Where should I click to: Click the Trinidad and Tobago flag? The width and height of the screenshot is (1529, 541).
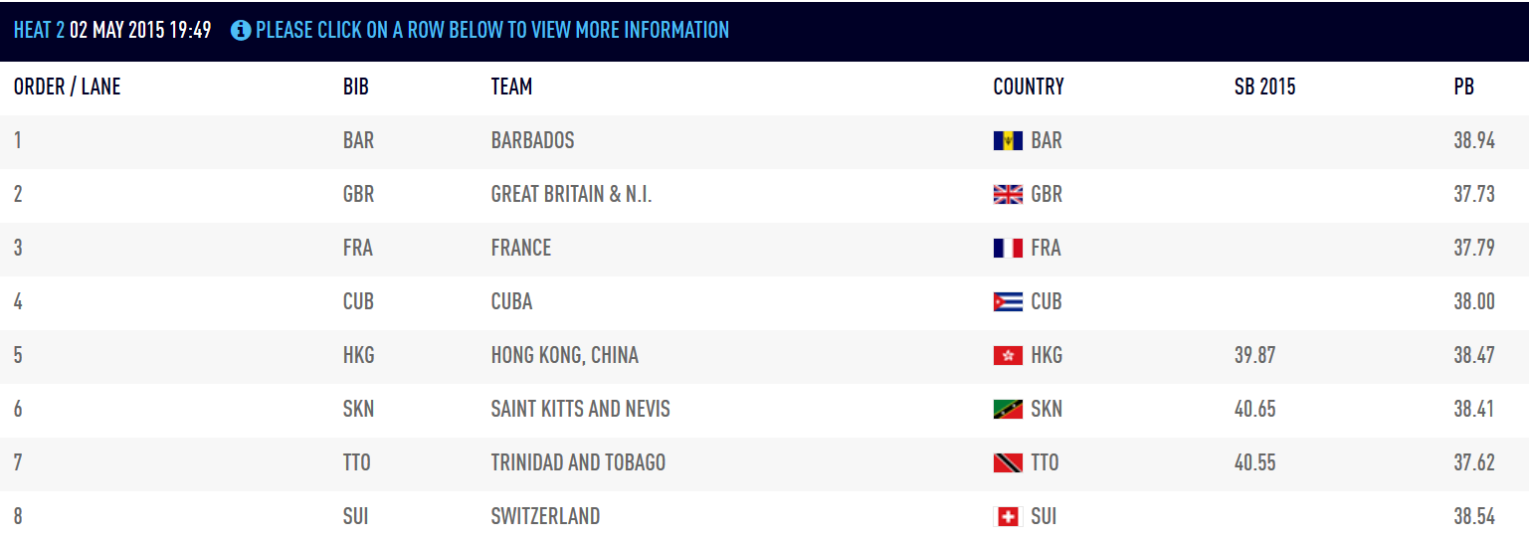[1008, 462]
